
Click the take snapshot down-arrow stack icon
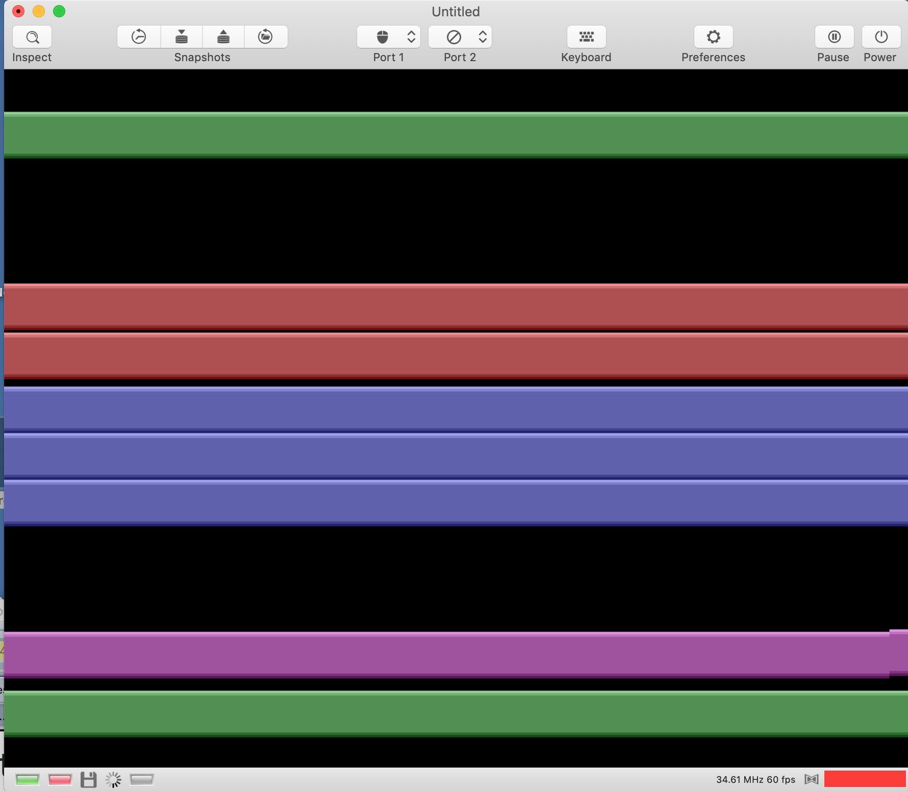[x=182, y=37]
